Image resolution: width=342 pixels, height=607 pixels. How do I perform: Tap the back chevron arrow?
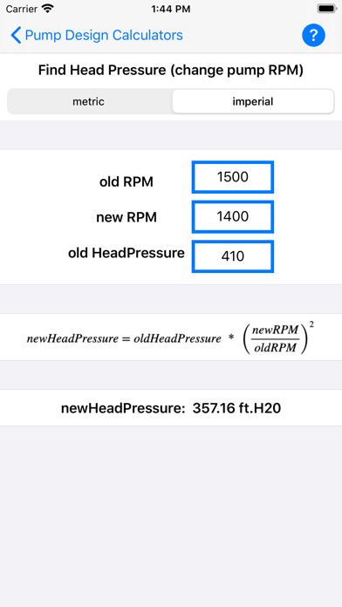16,35
